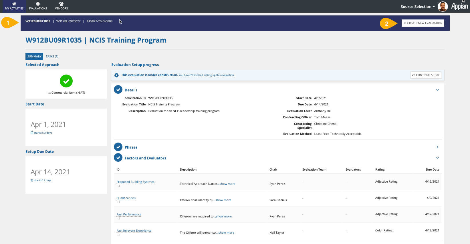Click the Due Date column header
470x244 pixels.
point(433,169)
